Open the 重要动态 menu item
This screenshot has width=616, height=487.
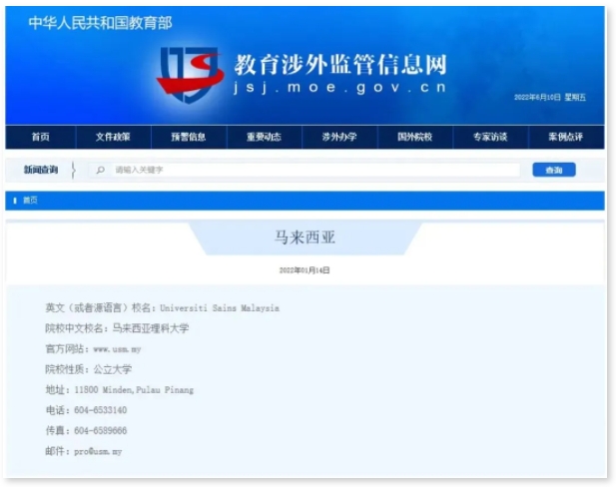point(264,137)
